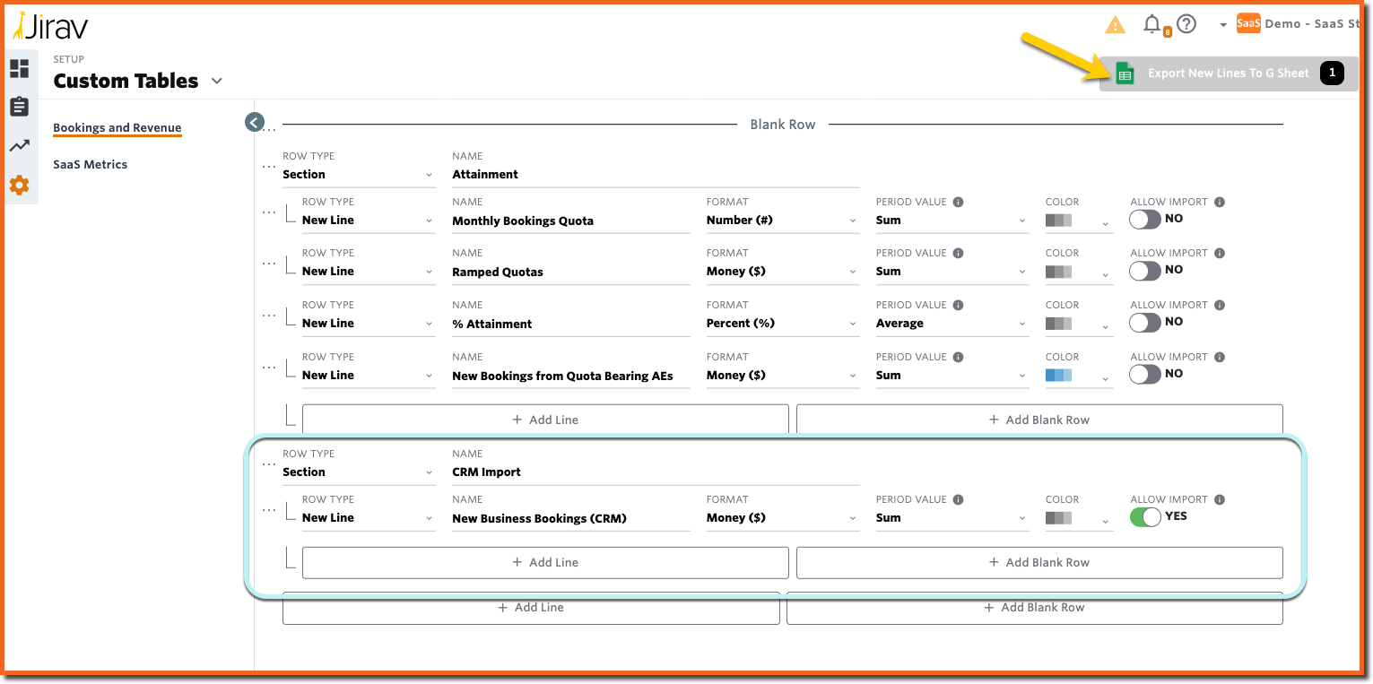The height and width of the screenshot is (684, 1373).
Task: Open row type dropdown for Ramped Quotas
Action: pos(369,272)
